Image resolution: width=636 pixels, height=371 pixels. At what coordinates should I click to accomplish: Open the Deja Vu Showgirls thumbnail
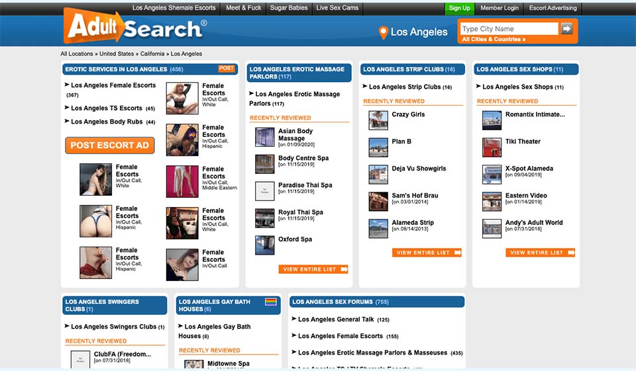click(x=378, y=175)
